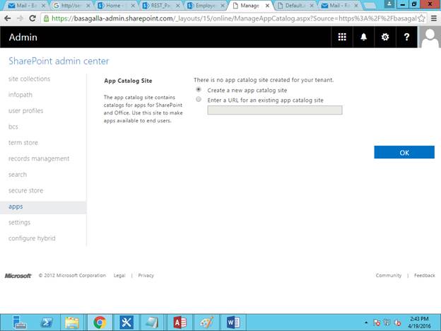Close the Manage tab with its X
This screenshot has width=441, height=331.
[x=267, y=6]
